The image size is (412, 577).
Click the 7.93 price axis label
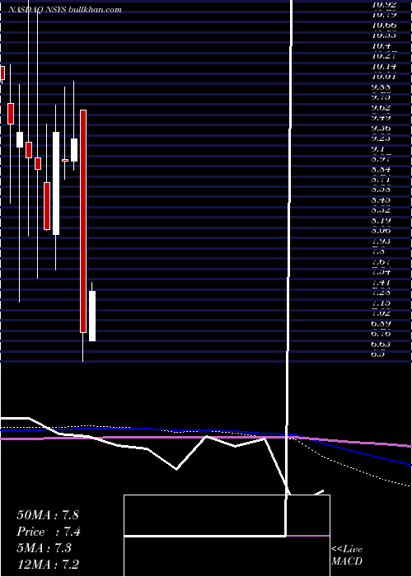382,241
